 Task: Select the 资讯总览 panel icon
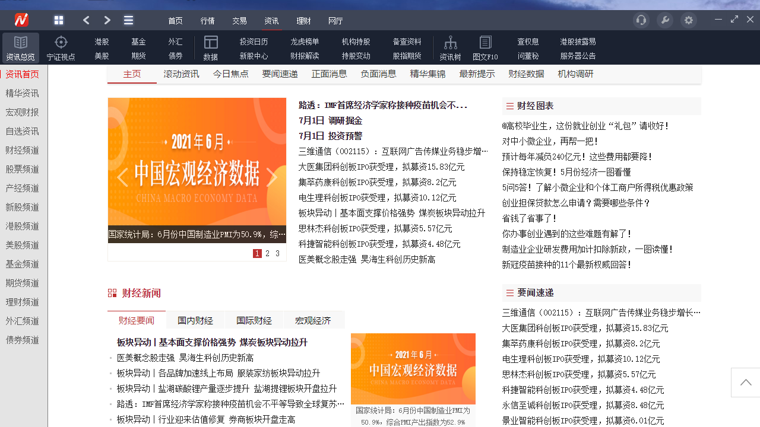[x=21, y=47]
